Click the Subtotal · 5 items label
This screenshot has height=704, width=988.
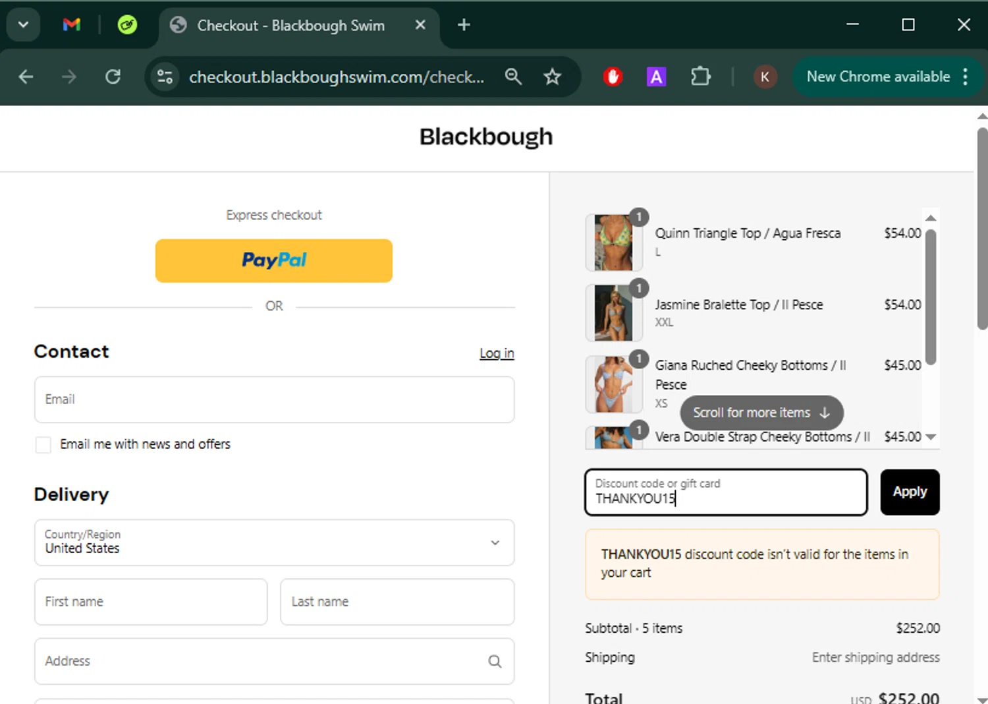tap(634, 628)
